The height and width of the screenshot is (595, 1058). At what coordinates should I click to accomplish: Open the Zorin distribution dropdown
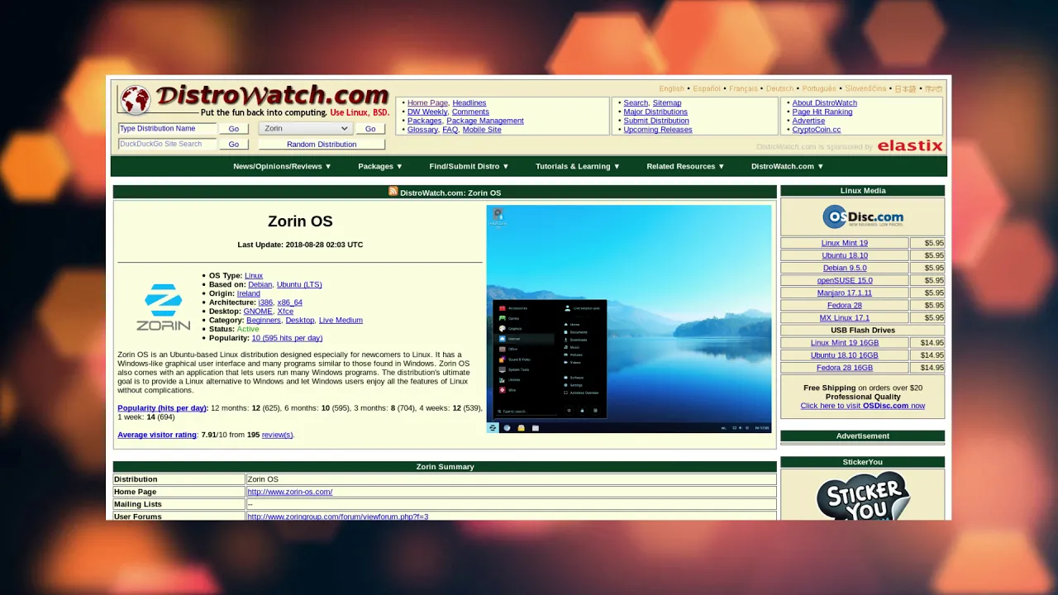tap(305, 128)
